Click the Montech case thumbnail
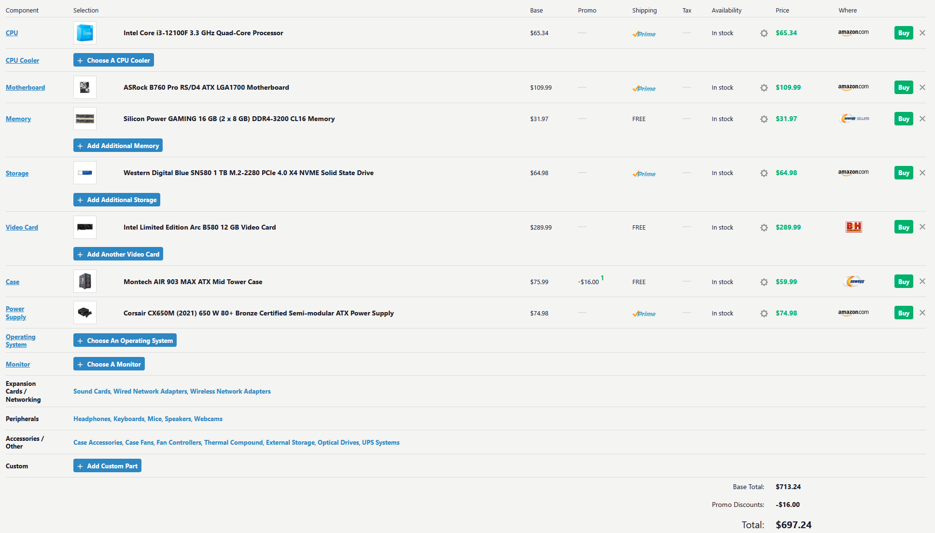Image resolution: width=935 pixels, height=533 pixels. [x=85, y=281]
